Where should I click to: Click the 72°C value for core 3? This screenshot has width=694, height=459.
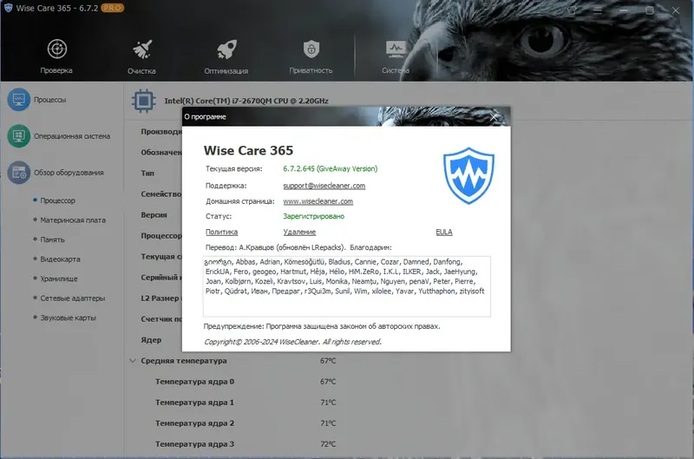[328, 444]
